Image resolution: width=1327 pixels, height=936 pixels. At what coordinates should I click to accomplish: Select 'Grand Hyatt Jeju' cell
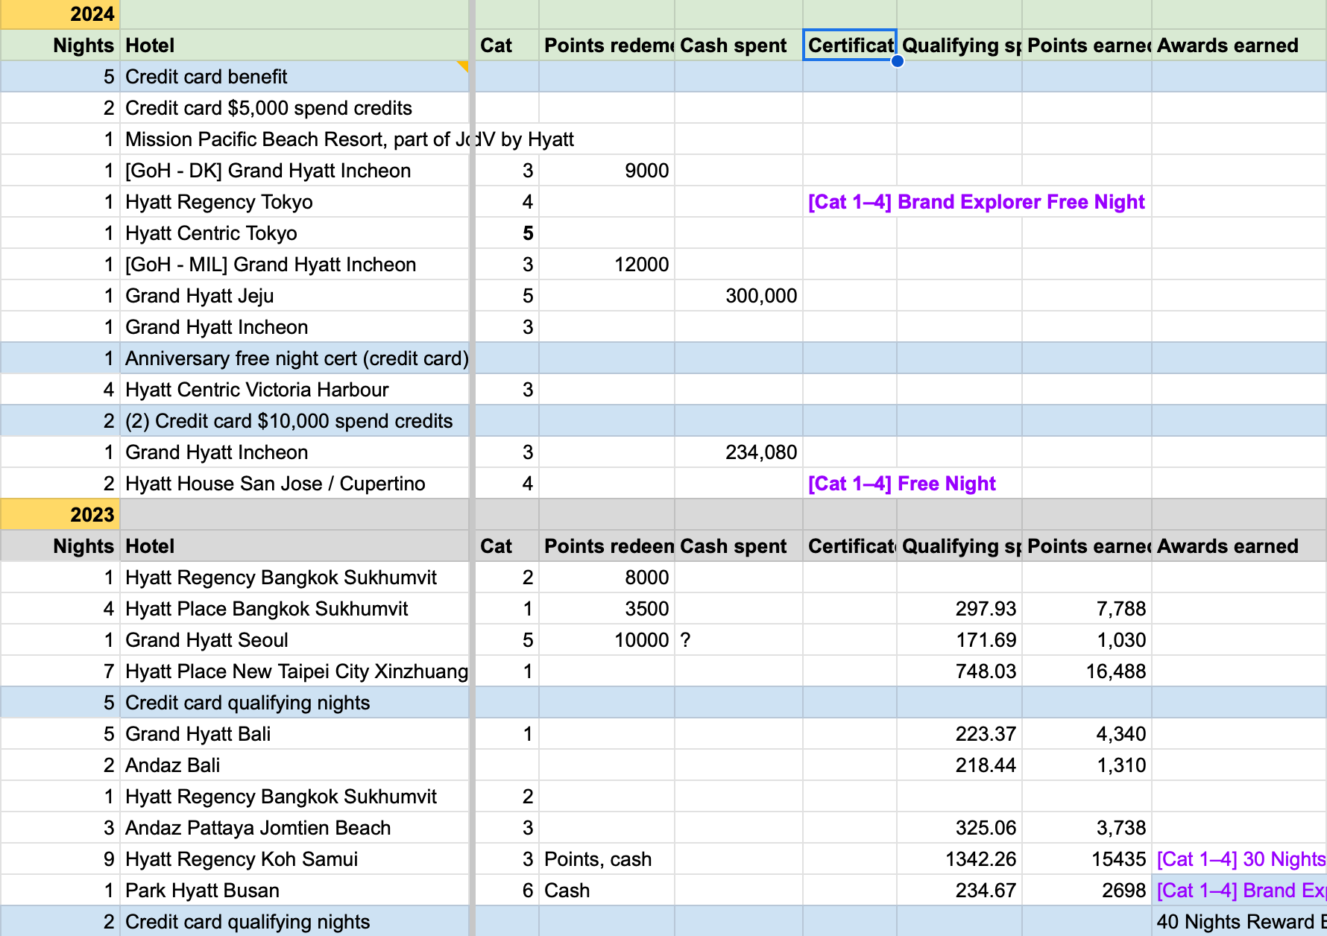click(294, 296)
